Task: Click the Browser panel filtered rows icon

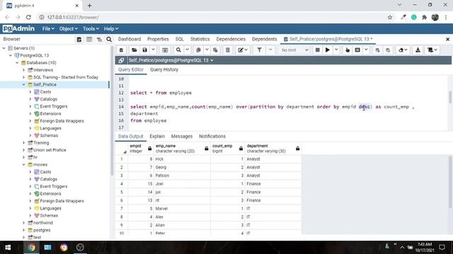Action: click(x=99, y=40)
